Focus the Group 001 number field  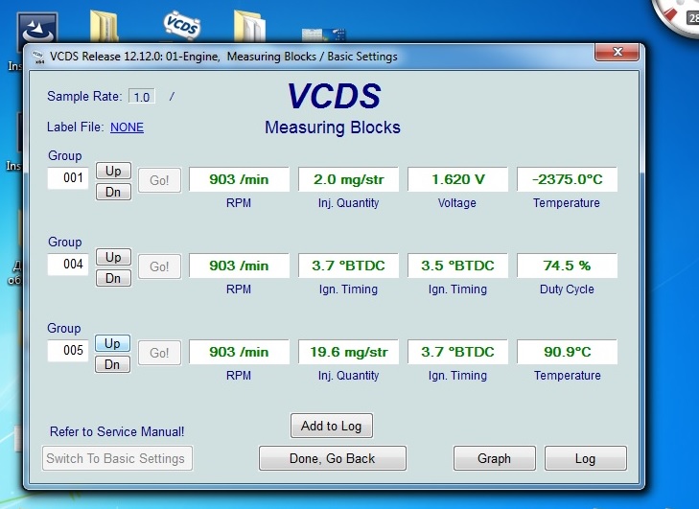(69, 178)
